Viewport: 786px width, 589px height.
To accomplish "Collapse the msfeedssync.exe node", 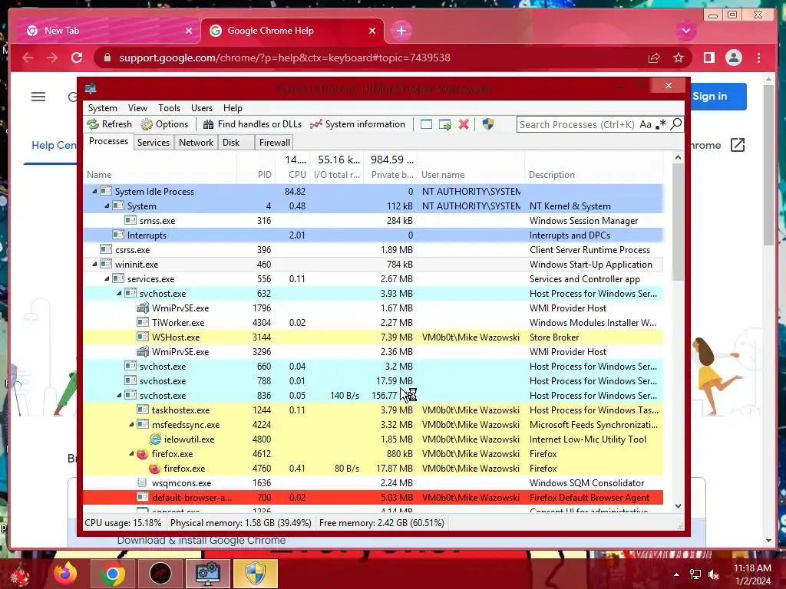I will (131, 424).
